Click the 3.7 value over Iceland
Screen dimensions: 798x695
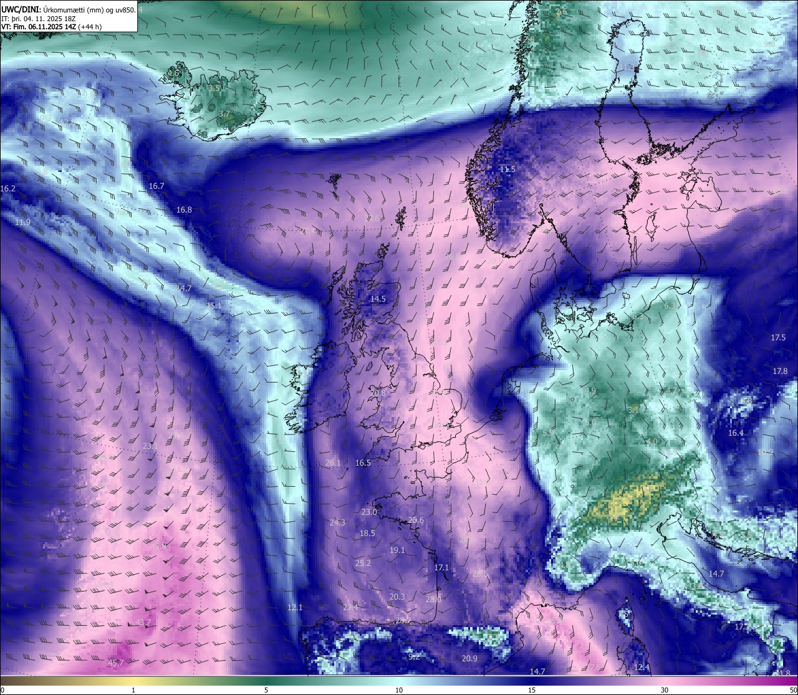click(x=224, y=114)
